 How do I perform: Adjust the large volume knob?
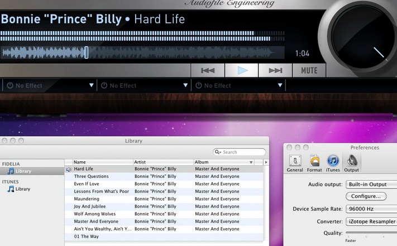click(x=363, y=37)
